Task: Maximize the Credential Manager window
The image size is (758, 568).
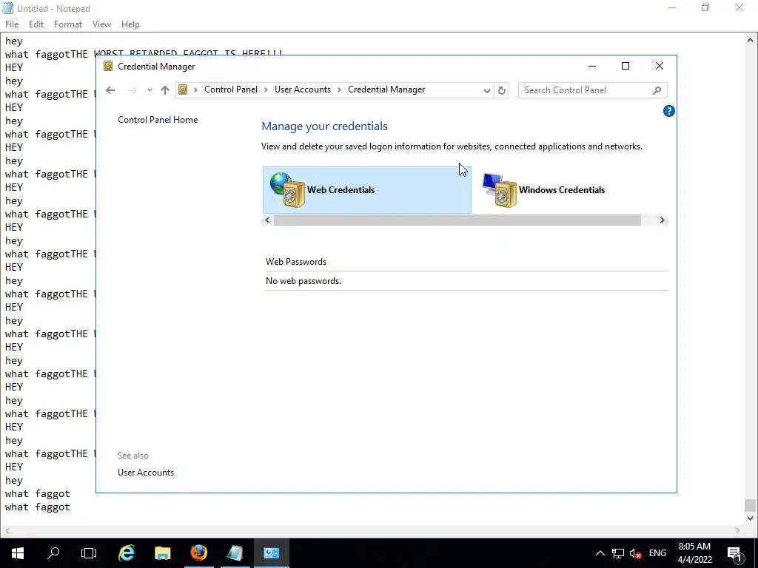Action: pyautogui.click(x=625, y=66)
